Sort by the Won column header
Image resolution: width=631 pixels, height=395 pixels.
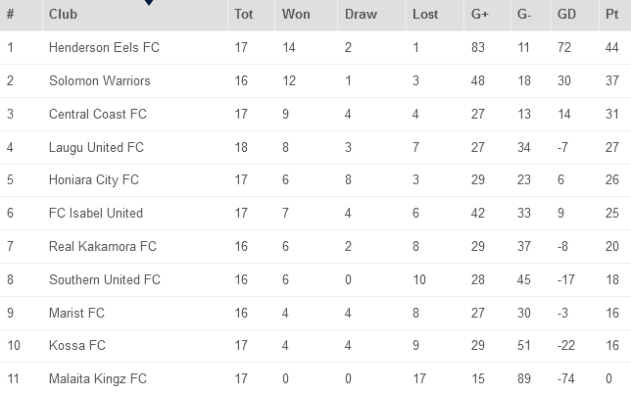click(296, 15)
